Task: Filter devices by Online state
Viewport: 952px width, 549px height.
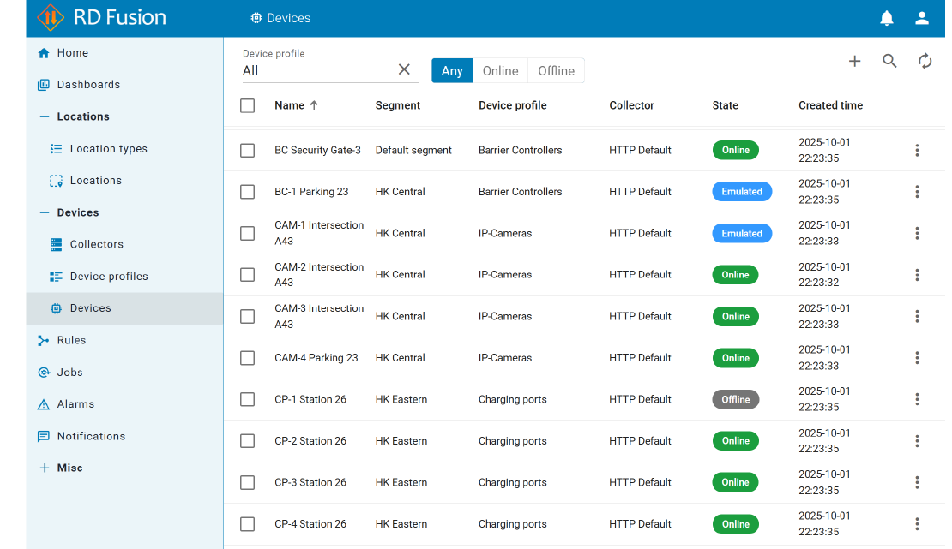Action: [x=500, y=71]
